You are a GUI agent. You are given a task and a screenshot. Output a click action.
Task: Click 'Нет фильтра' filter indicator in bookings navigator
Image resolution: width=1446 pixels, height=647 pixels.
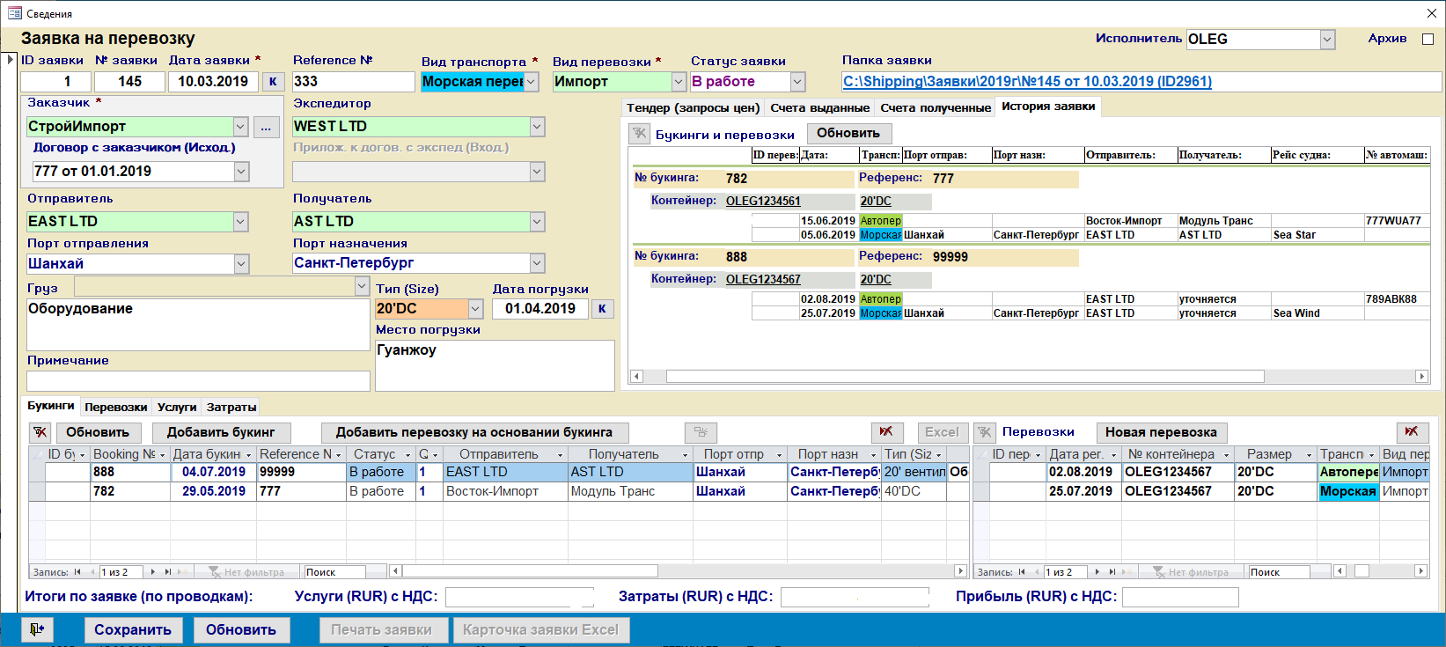pyautogui.click(x=246, y=572)
